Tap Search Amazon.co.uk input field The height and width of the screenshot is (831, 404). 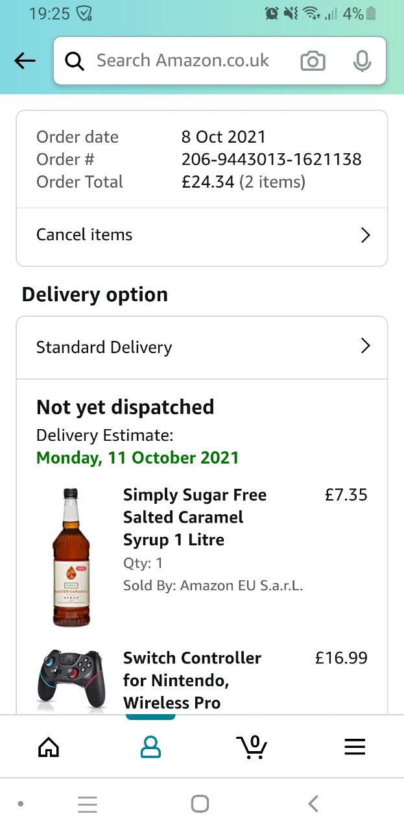183,61
